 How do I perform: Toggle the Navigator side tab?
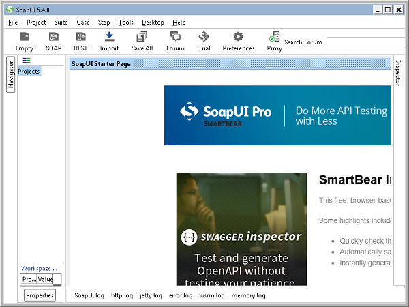(x=10, y=74)
